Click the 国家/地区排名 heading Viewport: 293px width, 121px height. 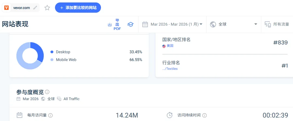click(x=176, y=40)
